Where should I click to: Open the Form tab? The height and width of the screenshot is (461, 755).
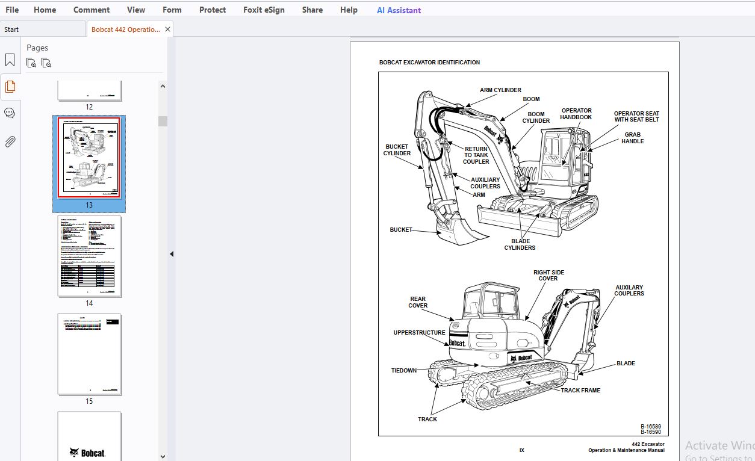pos(172,10)
